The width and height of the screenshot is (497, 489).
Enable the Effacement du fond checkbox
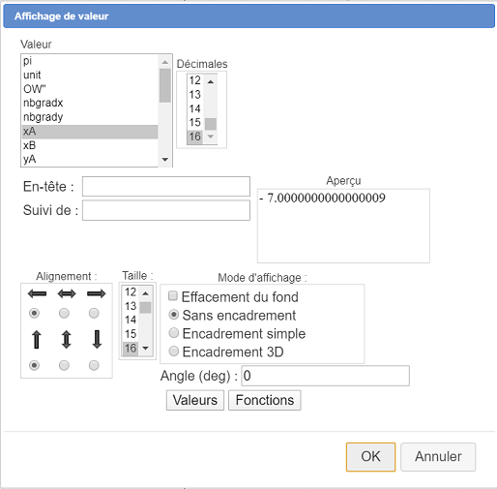[173, 296]
